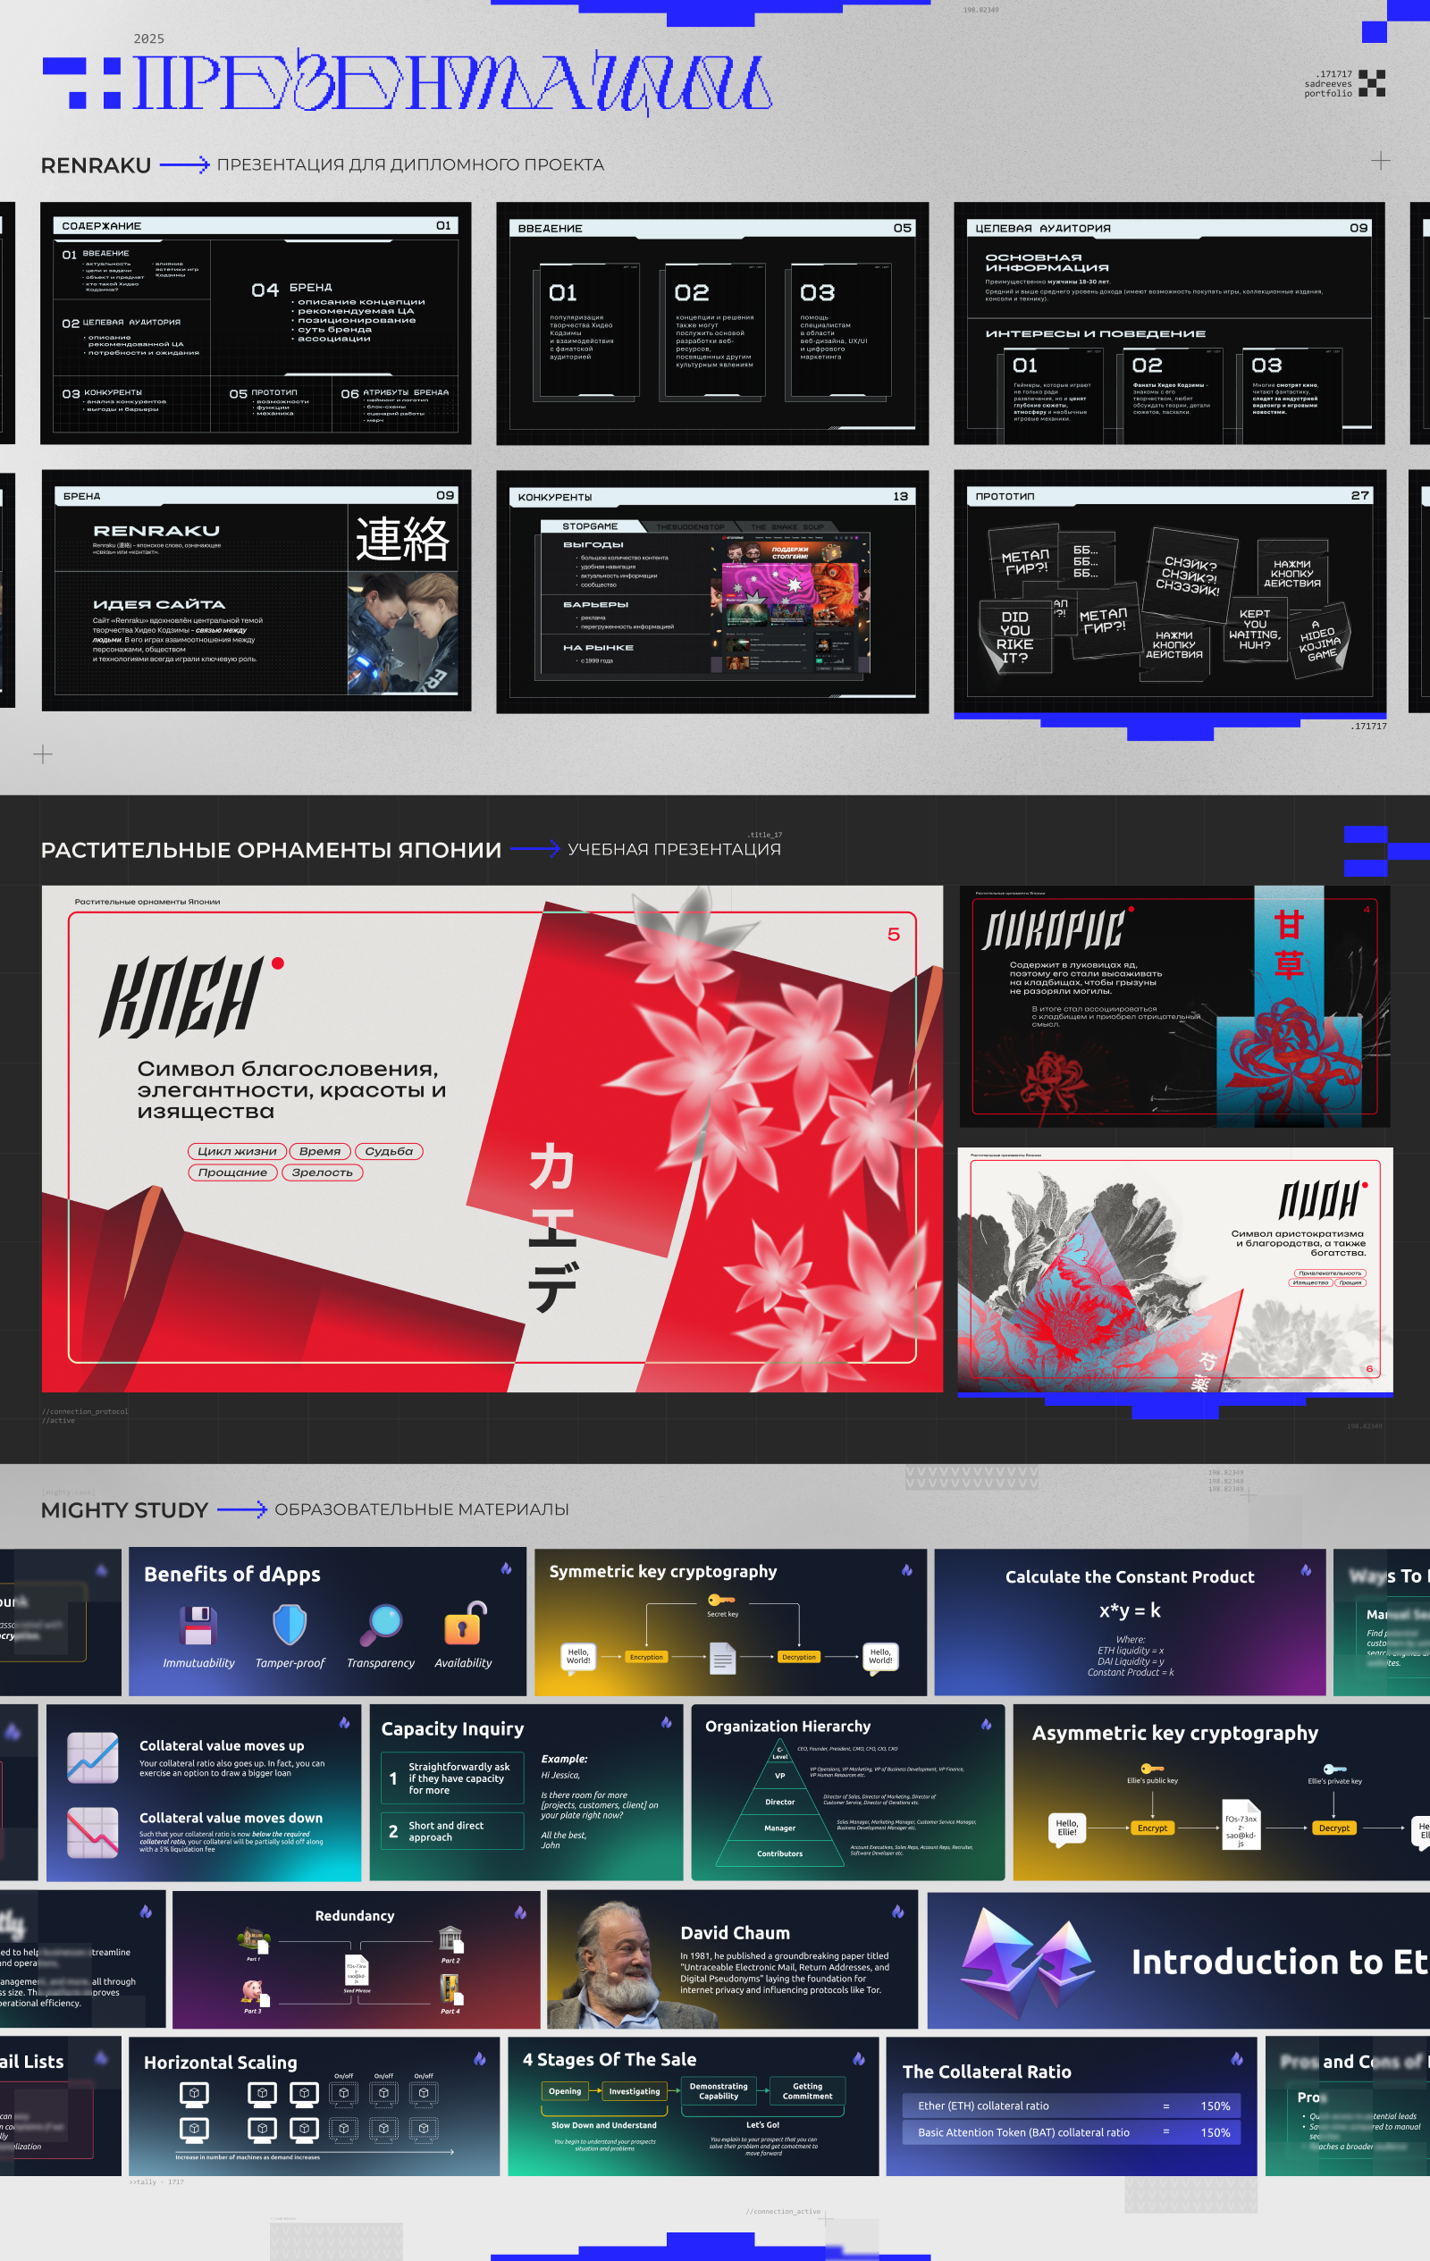Viewport: 1430px width, 2261px height.
Task: Click the Investigating stage box
Action: 634,2091
